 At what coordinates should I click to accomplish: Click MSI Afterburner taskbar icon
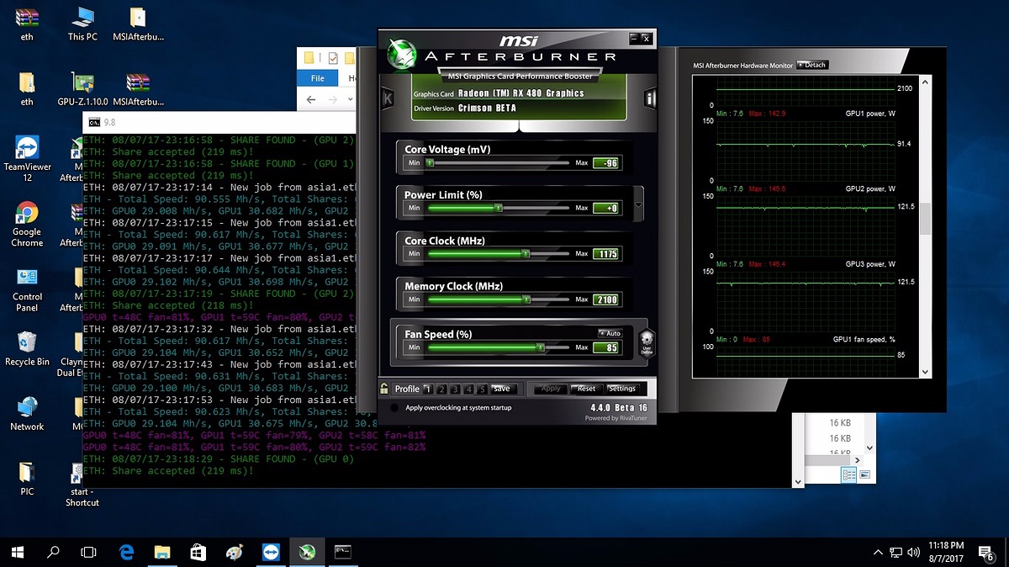307,552
